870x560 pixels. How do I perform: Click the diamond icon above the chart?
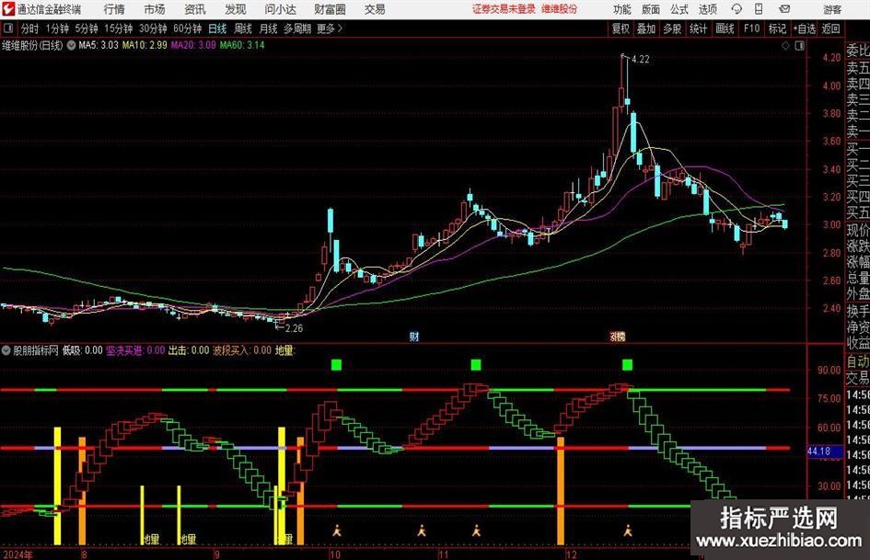point(785,46)
